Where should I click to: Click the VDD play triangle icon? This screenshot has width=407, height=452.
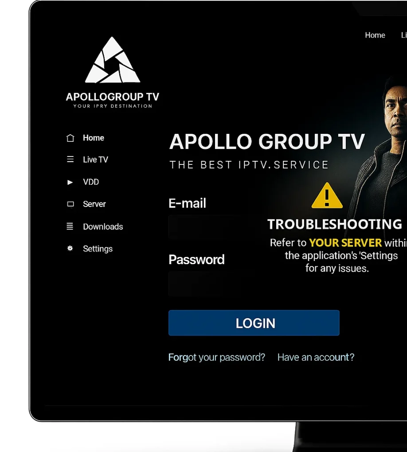click(70, 182)
